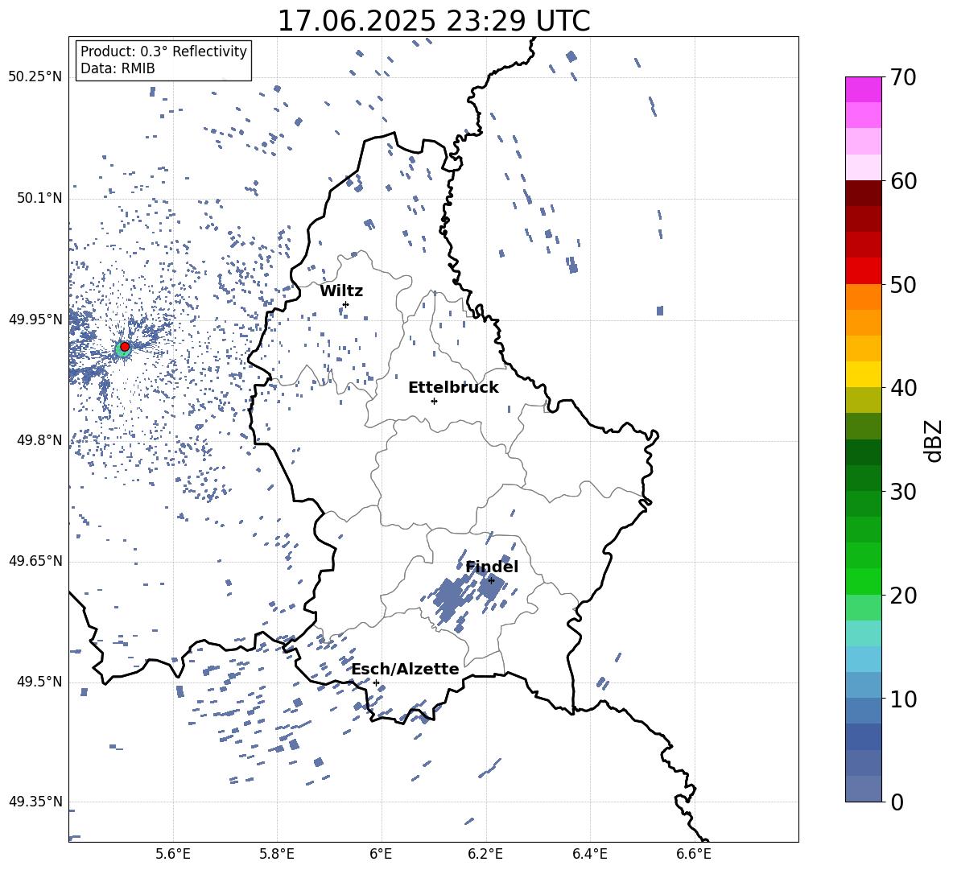Click the dark maroon colorbar segment below 60
This screenshot has width=953, height=870.
click(x=864, y=193)
